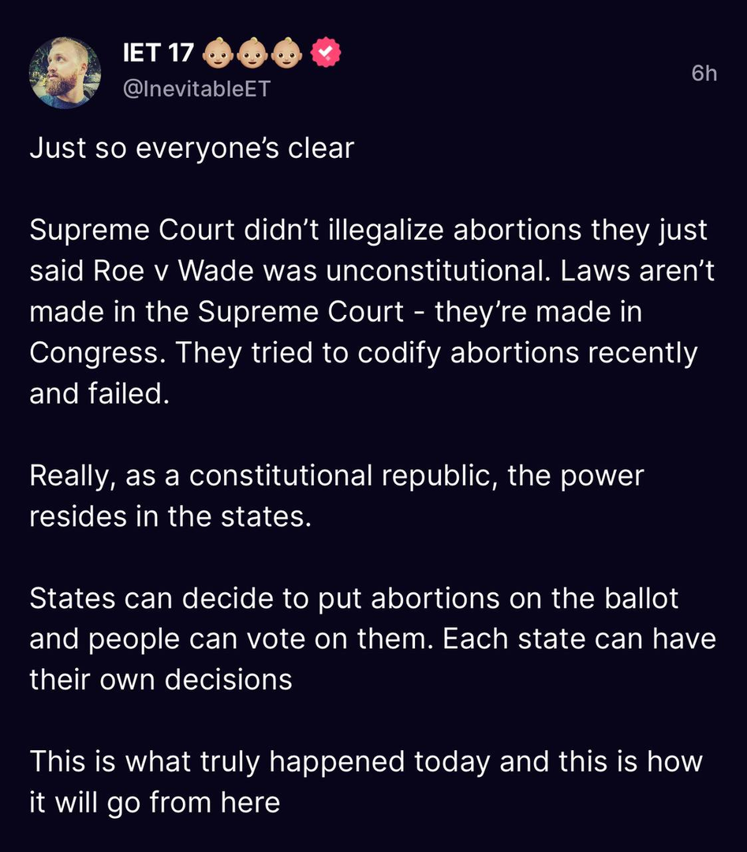This screenshot has width=747, height=852.
Task: Click the middle baby emoji
Action: [252, 54]
